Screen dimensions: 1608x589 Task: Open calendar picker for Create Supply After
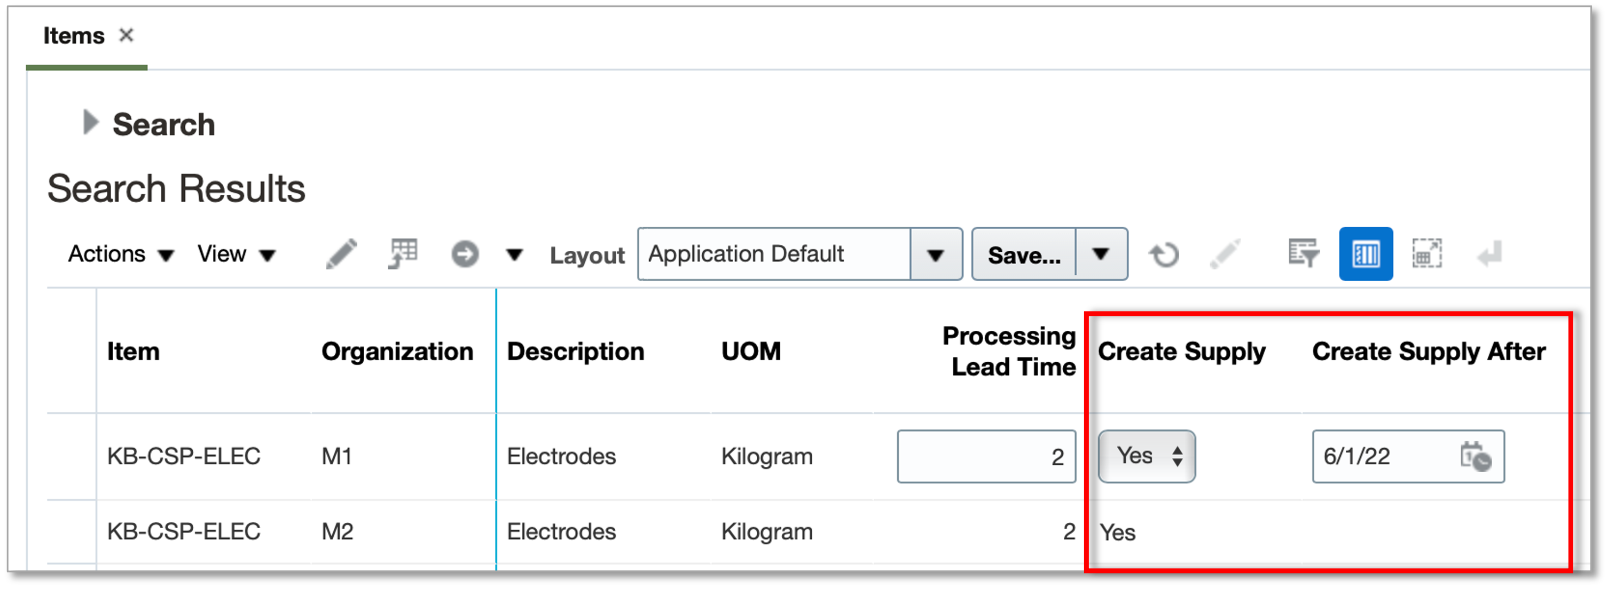click(1475, 457)
